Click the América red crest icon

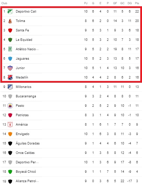click(10, 125)
